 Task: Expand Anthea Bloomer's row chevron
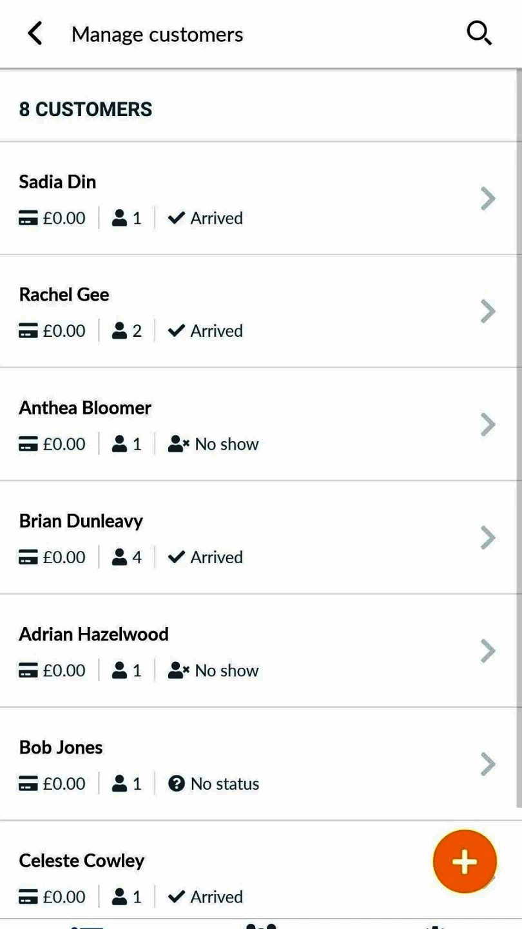tap(488, 425)
